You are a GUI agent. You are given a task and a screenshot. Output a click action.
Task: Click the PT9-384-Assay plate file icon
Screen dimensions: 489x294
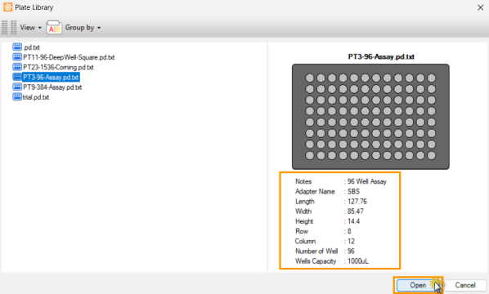click(17, 87)
